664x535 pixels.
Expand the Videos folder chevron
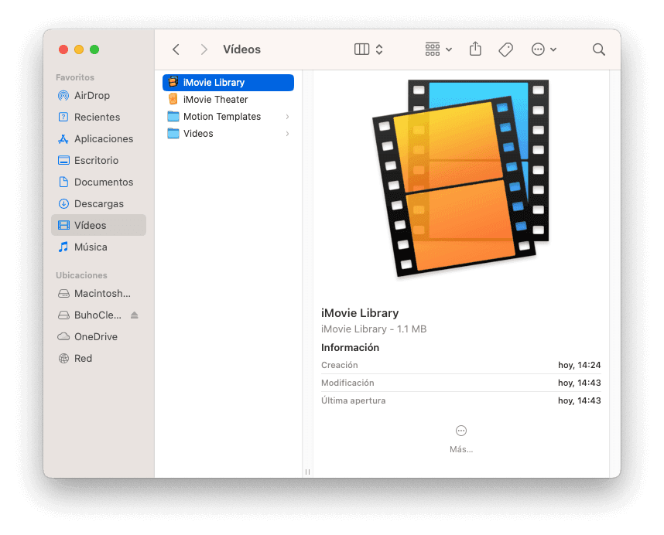point(289,133)
